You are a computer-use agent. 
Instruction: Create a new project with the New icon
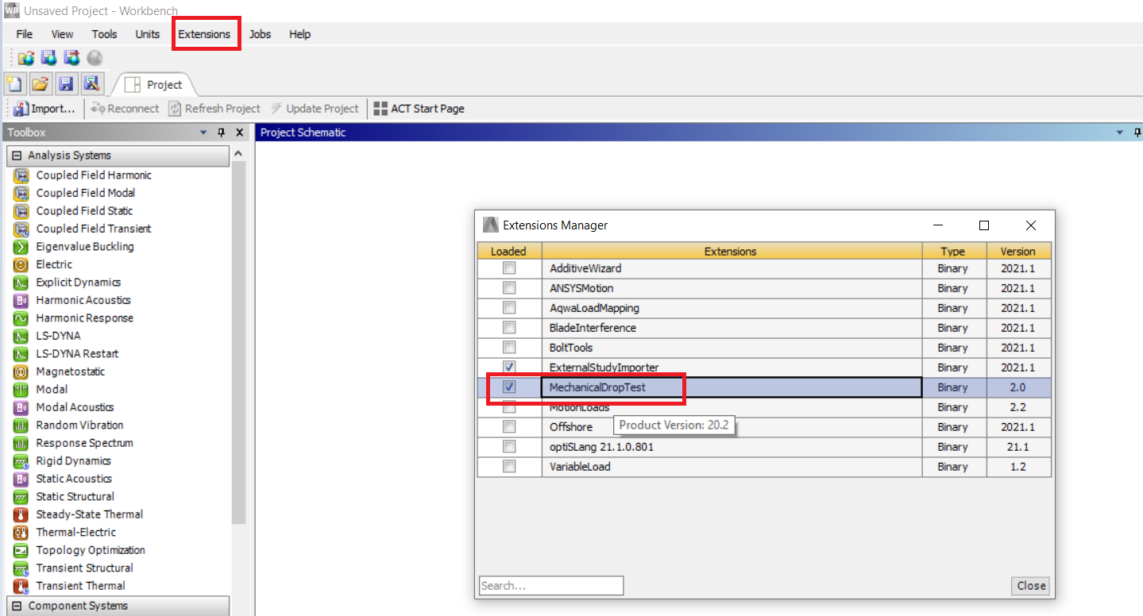[x=14, y=84]
